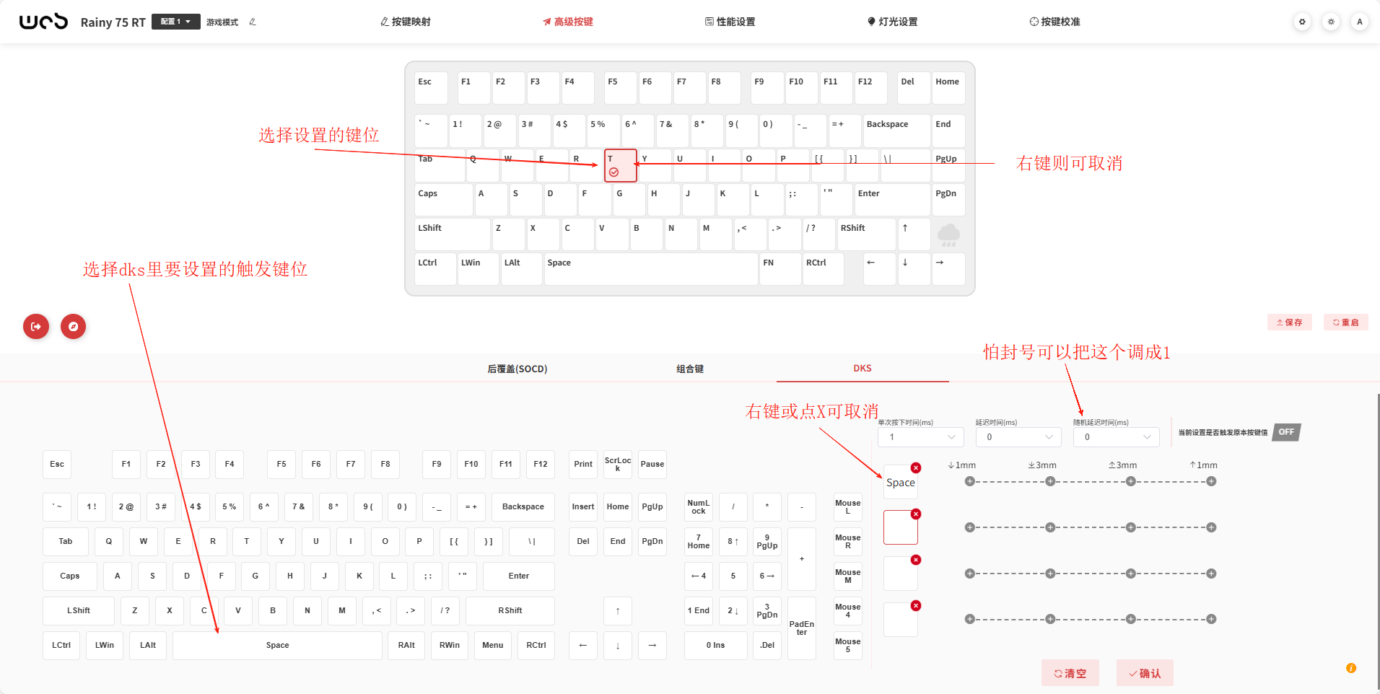Open the 灯光设置 tab
Image resolution: width=1380 pixels, height=694 pixels.
point(893,22)
